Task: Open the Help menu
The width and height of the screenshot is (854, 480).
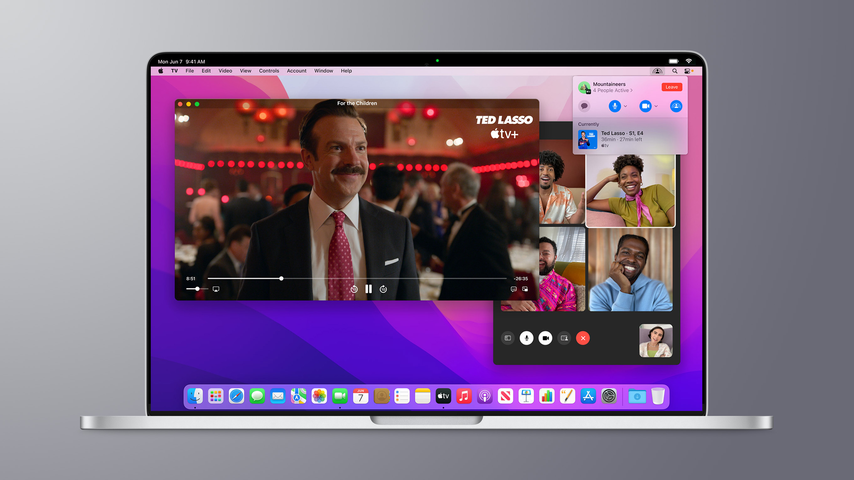Action: 346,71
